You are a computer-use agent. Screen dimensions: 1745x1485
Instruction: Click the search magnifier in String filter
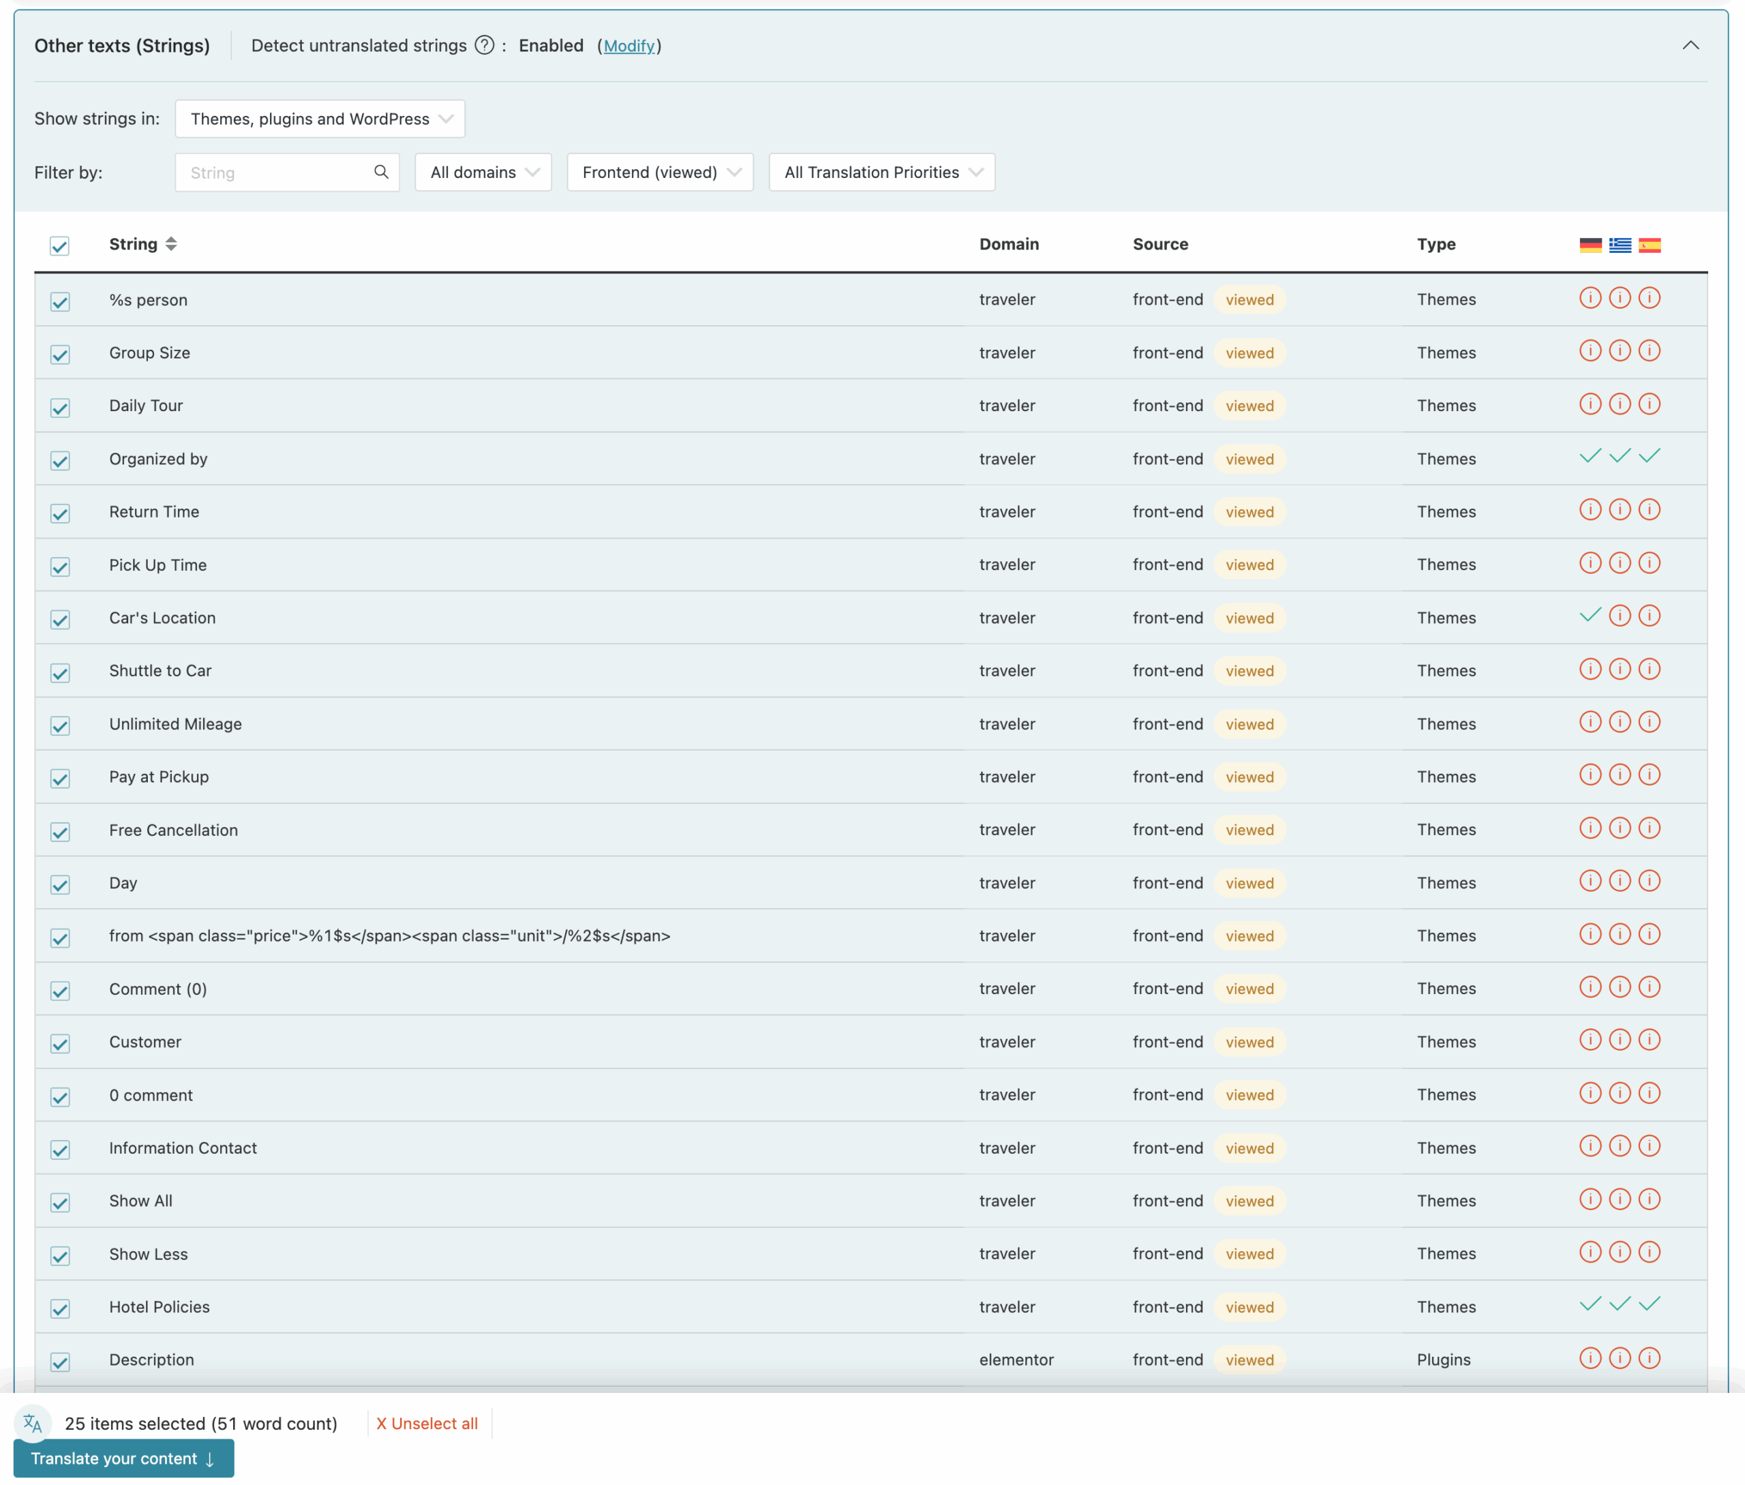[x=380, y=172]
